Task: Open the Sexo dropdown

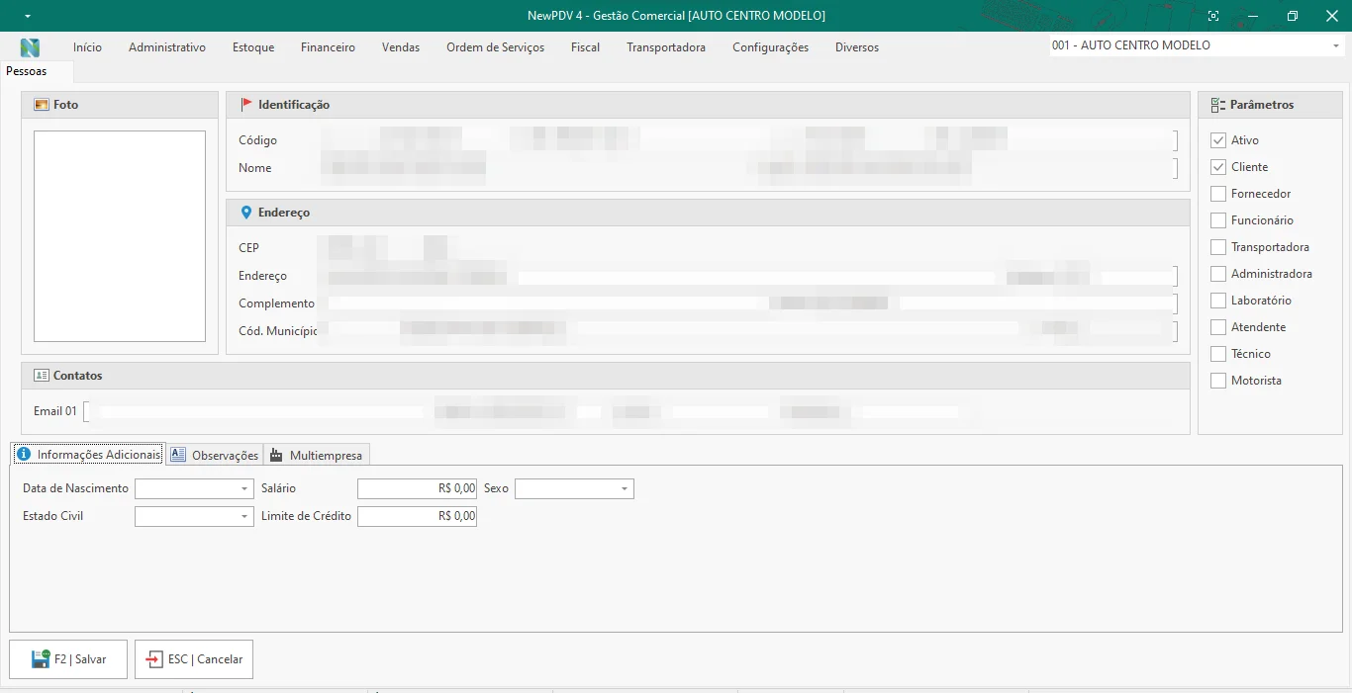Action: click(625, 489)
